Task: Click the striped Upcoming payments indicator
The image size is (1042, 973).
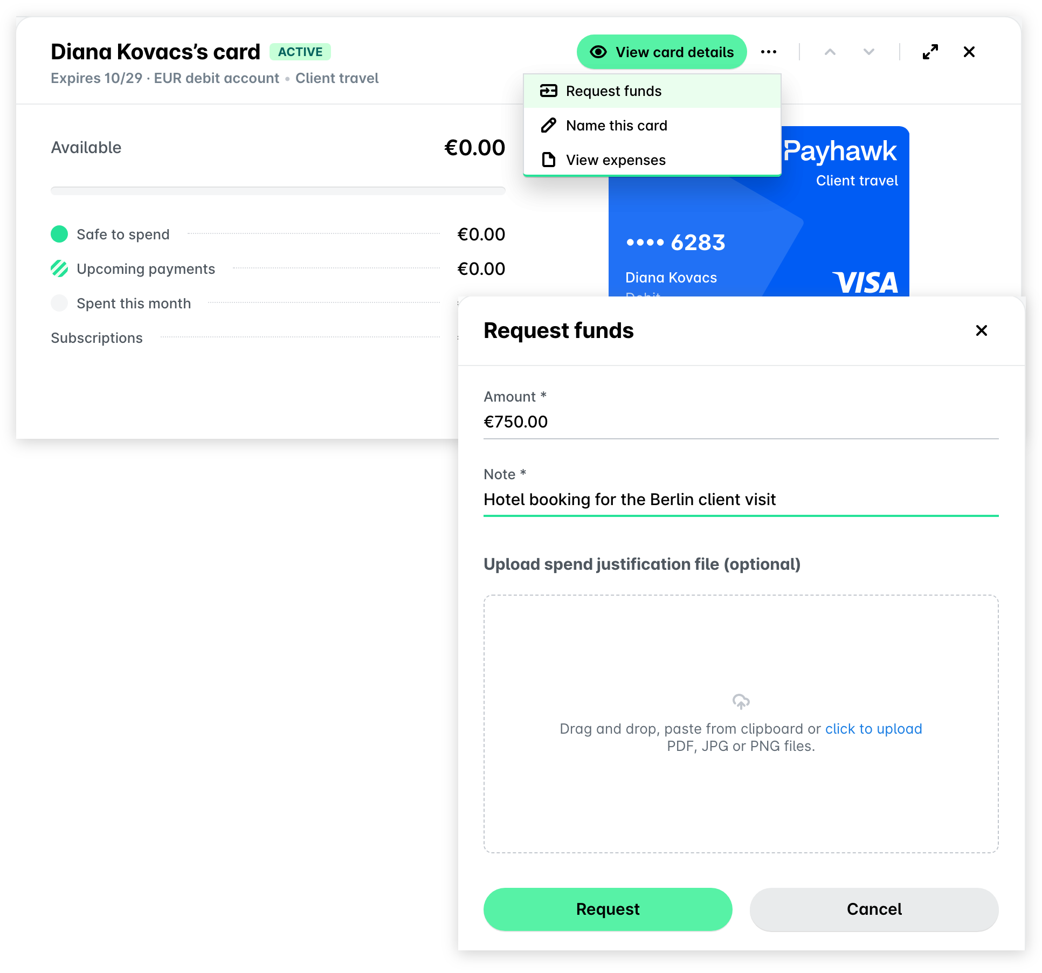Action: point(59,268)
